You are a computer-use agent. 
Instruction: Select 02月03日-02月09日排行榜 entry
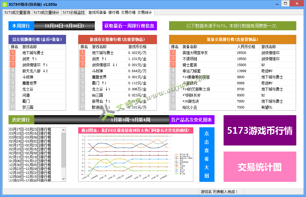[x=30, y=153]
